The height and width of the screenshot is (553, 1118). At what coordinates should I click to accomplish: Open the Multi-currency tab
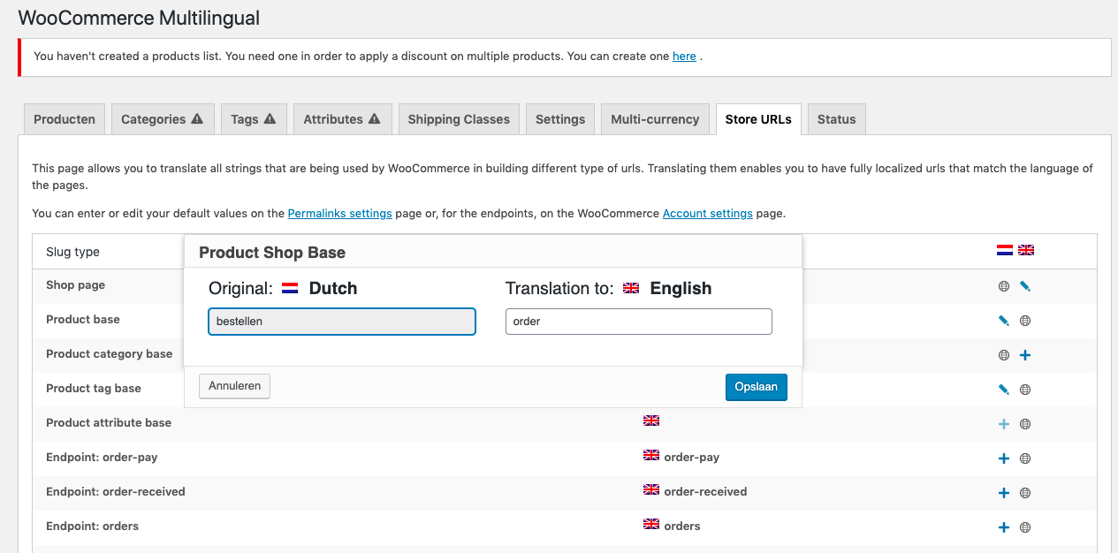coord(655,119)
